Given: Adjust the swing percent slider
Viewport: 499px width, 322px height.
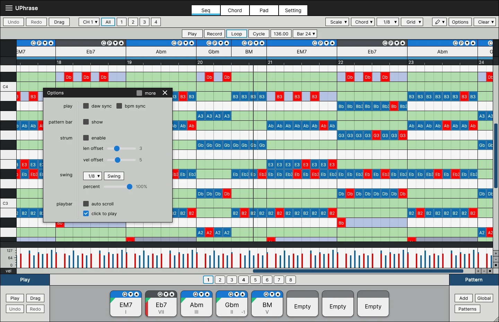Looking at the screenshot, I should tap(130, 187).
